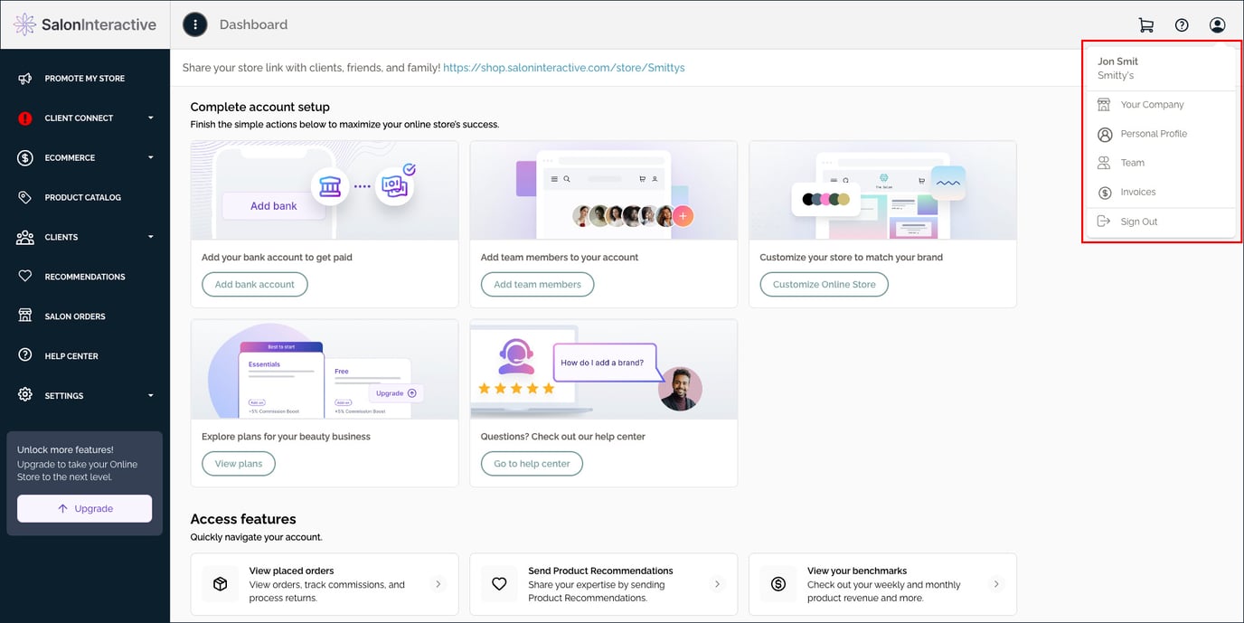
Task: Choose Personal Profile in account menu
Action: coord(1154,134)
